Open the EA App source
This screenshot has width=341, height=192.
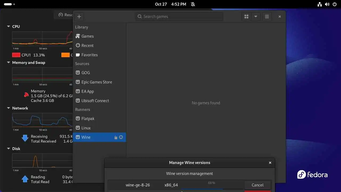[99, 91]
